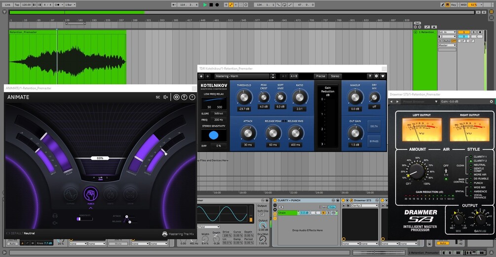496x257 pixels.
Task: Click the Kotelnikov heart icon
Action: (x=382, y=76)
